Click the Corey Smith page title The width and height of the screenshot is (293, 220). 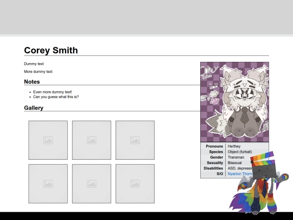[x=51, y=51]
